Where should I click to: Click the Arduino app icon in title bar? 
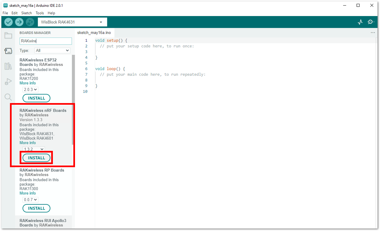coord(5,6)
